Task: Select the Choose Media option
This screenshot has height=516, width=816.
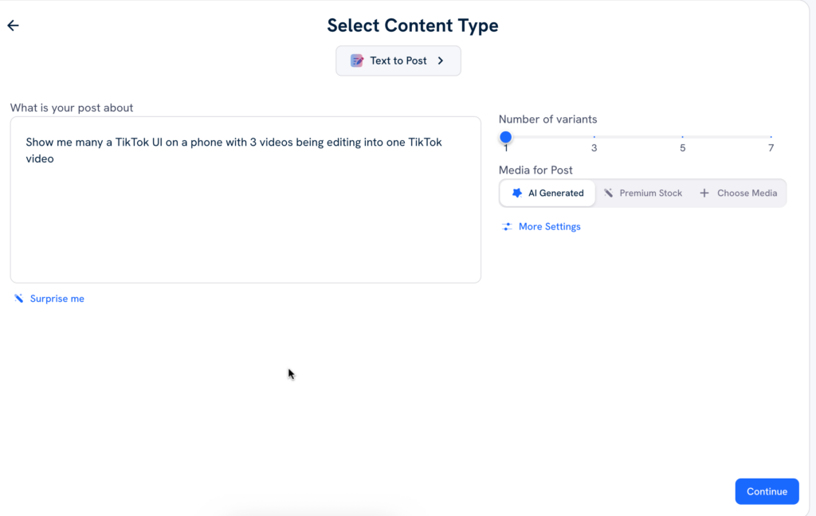Action: pos(739,193)
